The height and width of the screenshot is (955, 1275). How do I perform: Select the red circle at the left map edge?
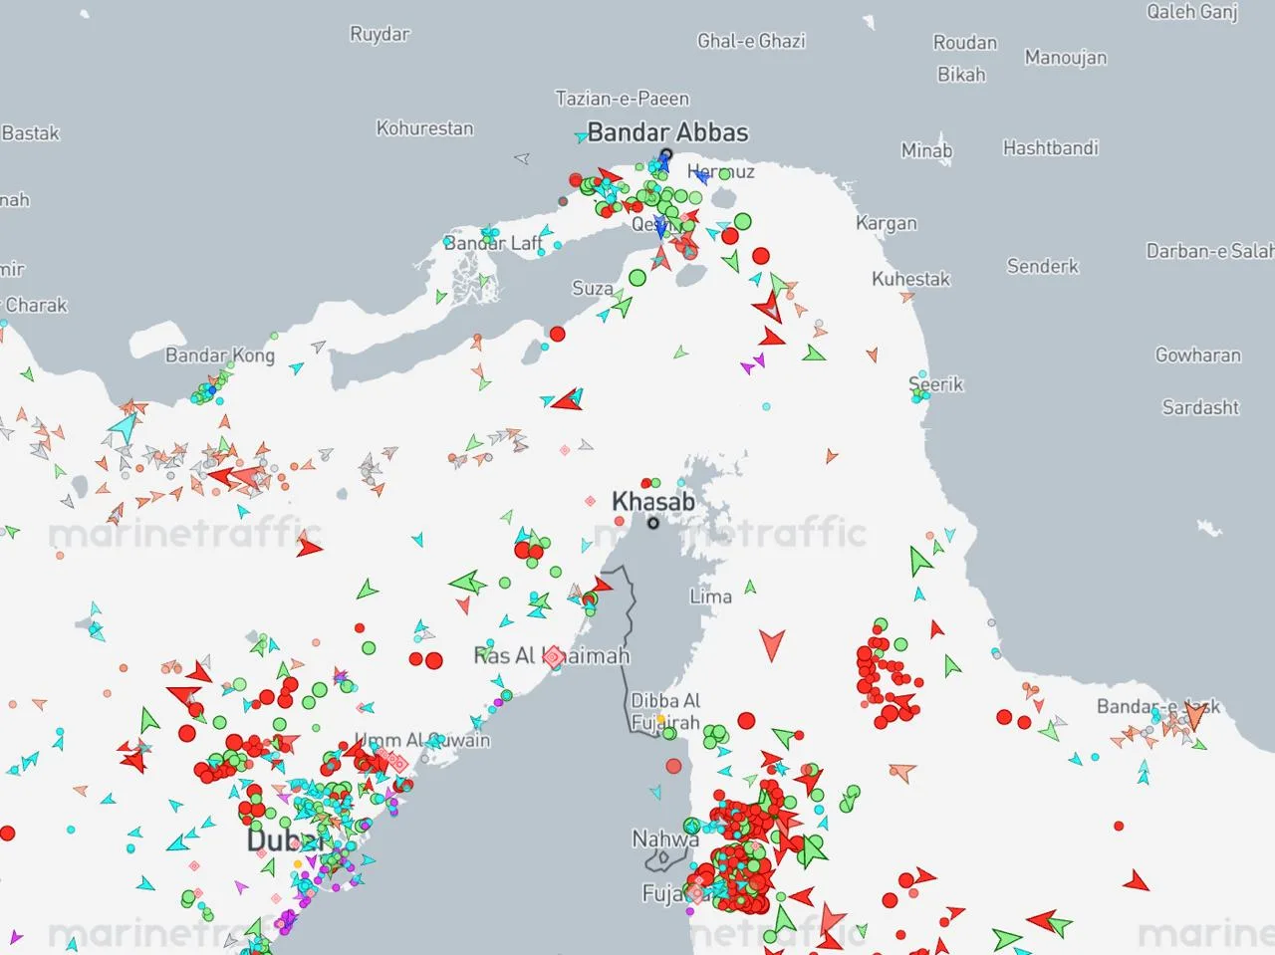6,833
